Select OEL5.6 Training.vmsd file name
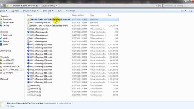The height and width of the screenshot is (109, 194). (x=39, y=35)
